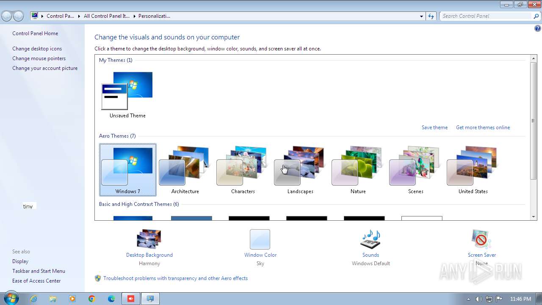
Task: Expand the All Control Panel Items breadcrumb arrow
Action: click(x=134, y=16)
